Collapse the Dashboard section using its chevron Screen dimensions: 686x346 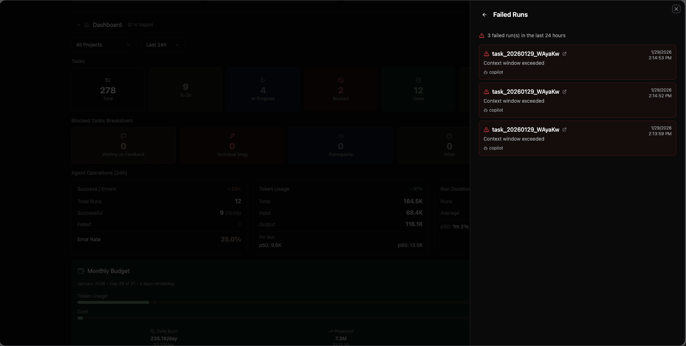(x=78, y=25)
